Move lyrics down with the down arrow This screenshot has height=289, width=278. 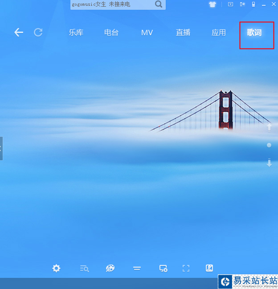coord(269,163)
